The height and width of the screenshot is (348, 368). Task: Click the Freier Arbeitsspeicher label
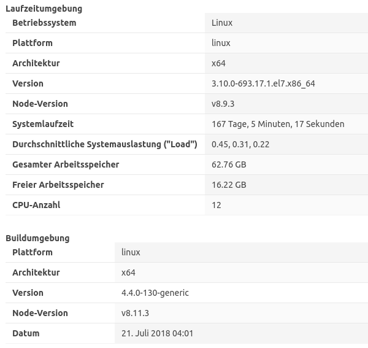click(58, 185)
